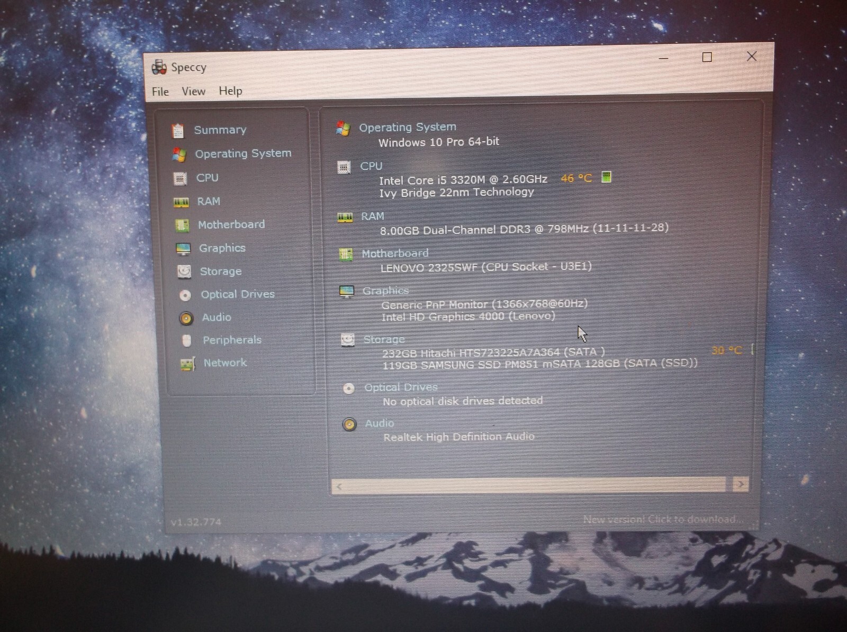Click 'Windows 10 Pro 64-bit' text
The width and height of the screenshot is (847, 632).
[x=439, y=142]
